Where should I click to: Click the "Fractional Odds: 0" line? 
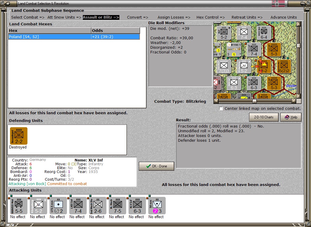click(168, 52)
